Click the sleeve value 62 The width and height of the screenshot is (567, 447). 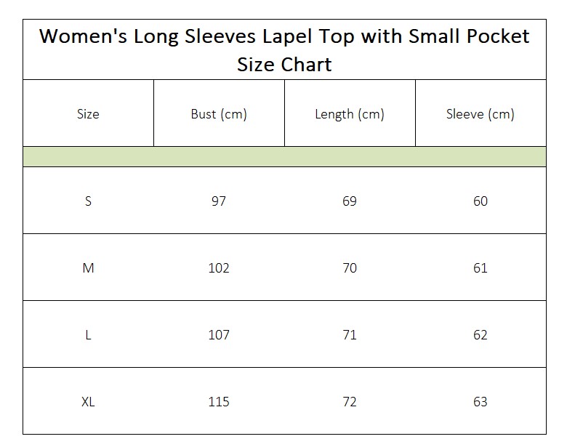click(x=480, y=335)
